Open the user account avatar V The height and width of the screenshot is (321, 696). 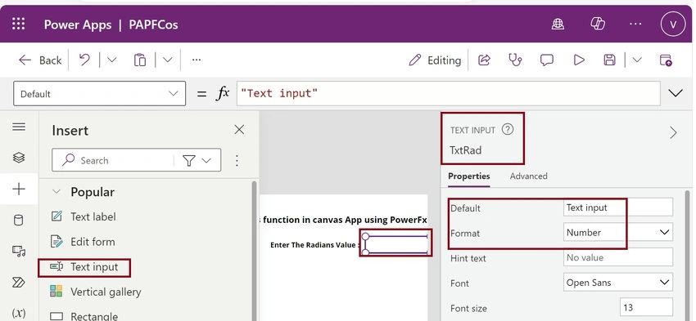pos(673,25)
